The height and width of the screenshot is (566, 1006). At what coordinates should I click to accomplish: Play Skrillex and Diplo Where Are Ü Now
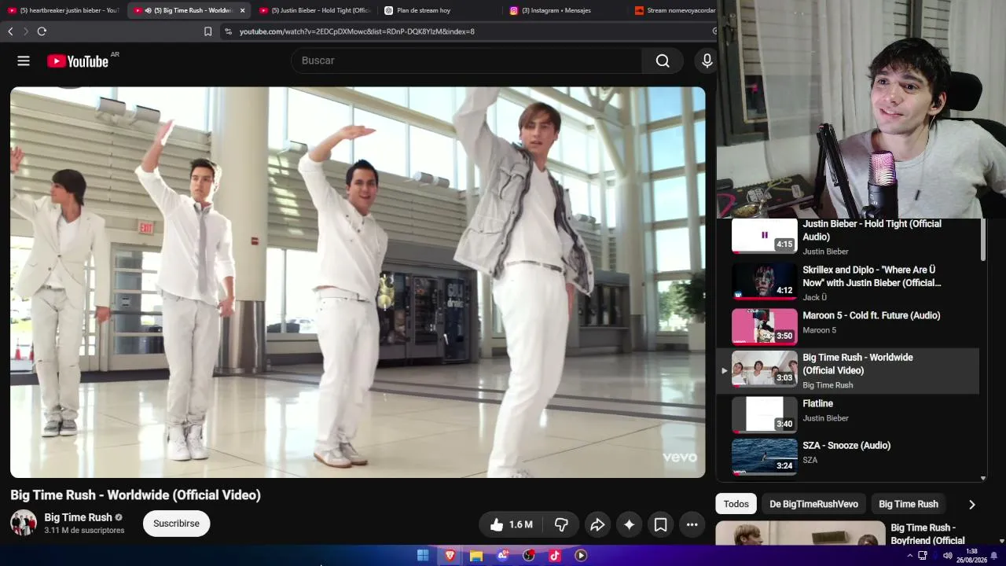[848, 283]
